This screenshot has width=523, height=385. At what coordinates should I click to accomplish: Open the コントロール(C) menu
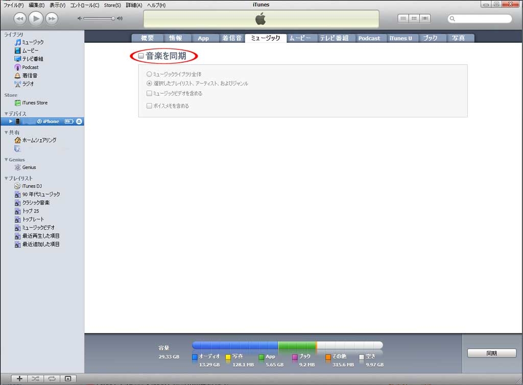pos(84,5)
